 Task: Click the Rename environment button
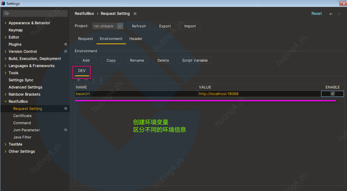point(137,60)
